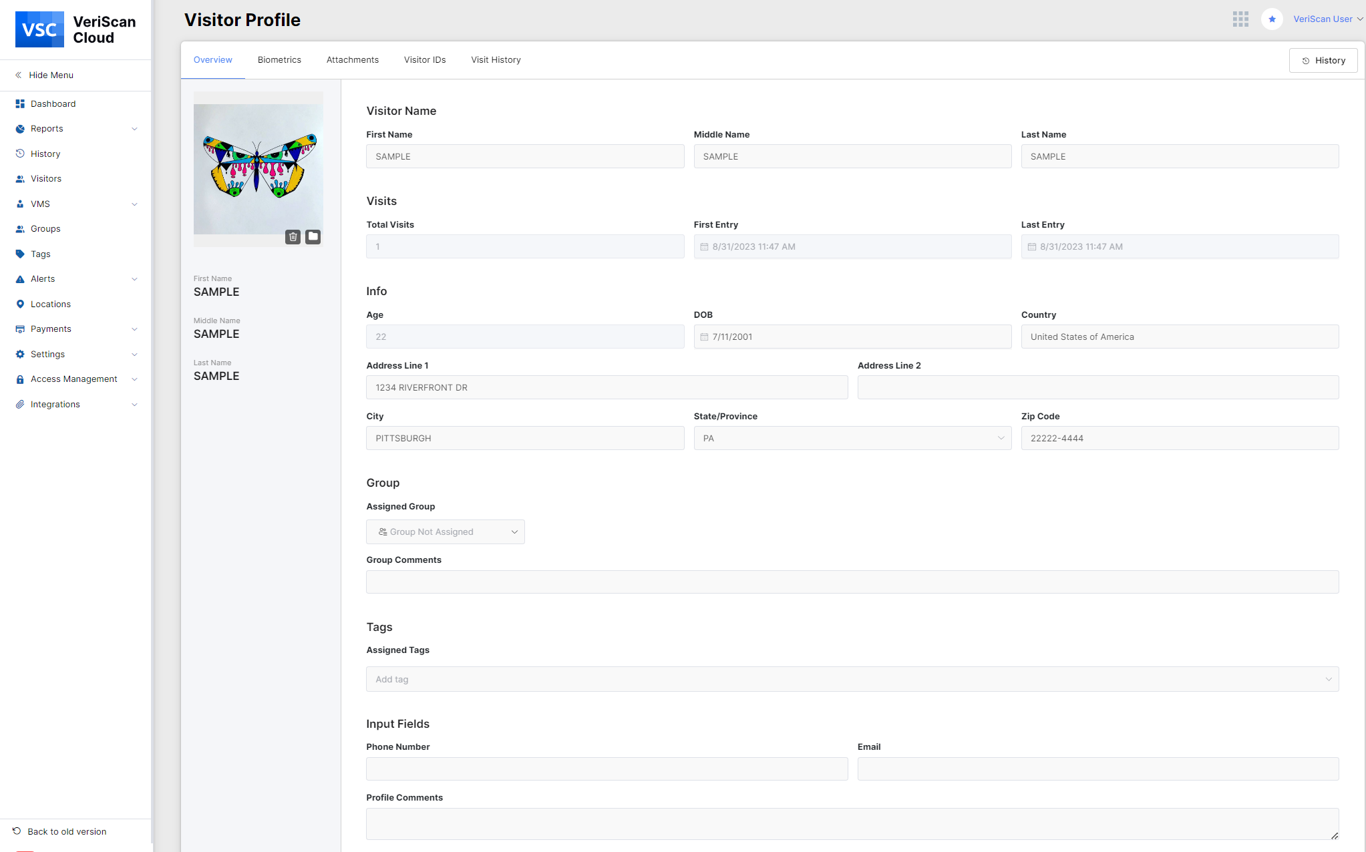The width and height of the screenshot is (1366, 852).
Task: Click the Back to old version undo icon
Action: tap(17, 831)
